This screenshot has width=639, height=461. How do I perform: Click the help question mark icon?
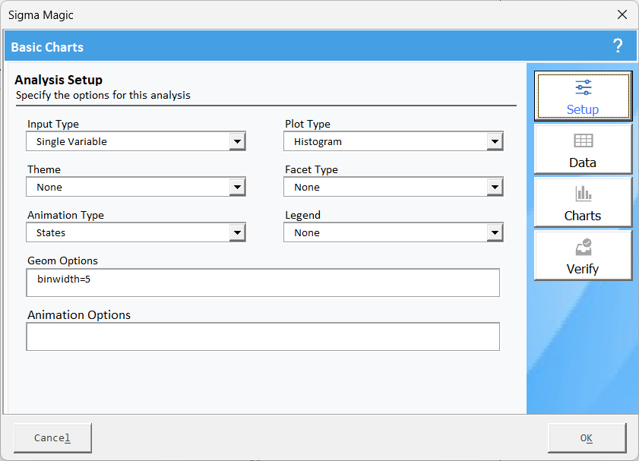click(618, 46)
